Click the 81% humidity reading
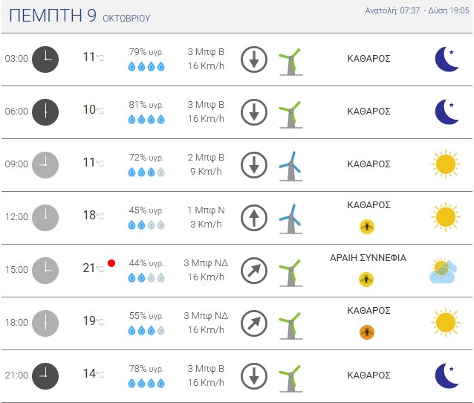The width and height of the screenshot is (474, 403). point(146,105)
